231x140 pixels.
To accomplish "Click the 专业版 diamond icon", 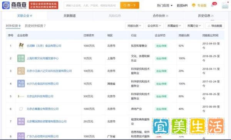I will [194, 5].
